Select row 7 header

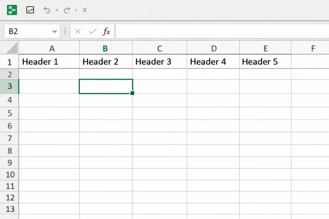click(x=9, y=138)
